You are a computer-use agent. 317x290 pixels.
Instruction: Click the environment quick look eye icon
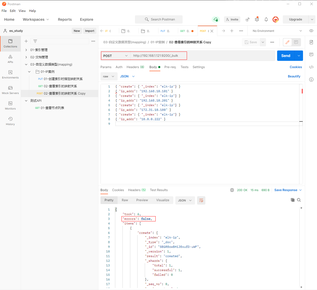[311, 31]
